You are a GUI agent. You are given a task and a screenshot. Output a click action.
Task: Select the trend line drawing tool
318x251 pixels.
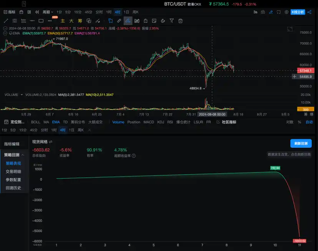click(x=6, y=21)
